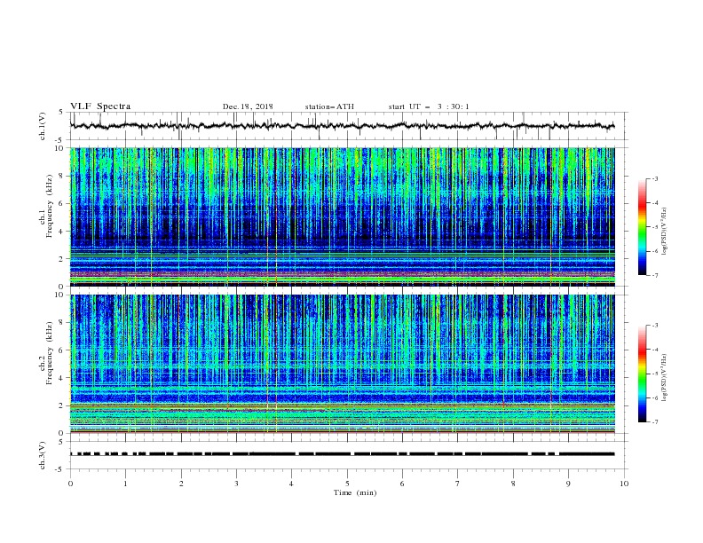This screenshot has height=543, width=703.
Task: Click the '-4' tick on ch.2 colorbar
Action: (x=654, y=350)
